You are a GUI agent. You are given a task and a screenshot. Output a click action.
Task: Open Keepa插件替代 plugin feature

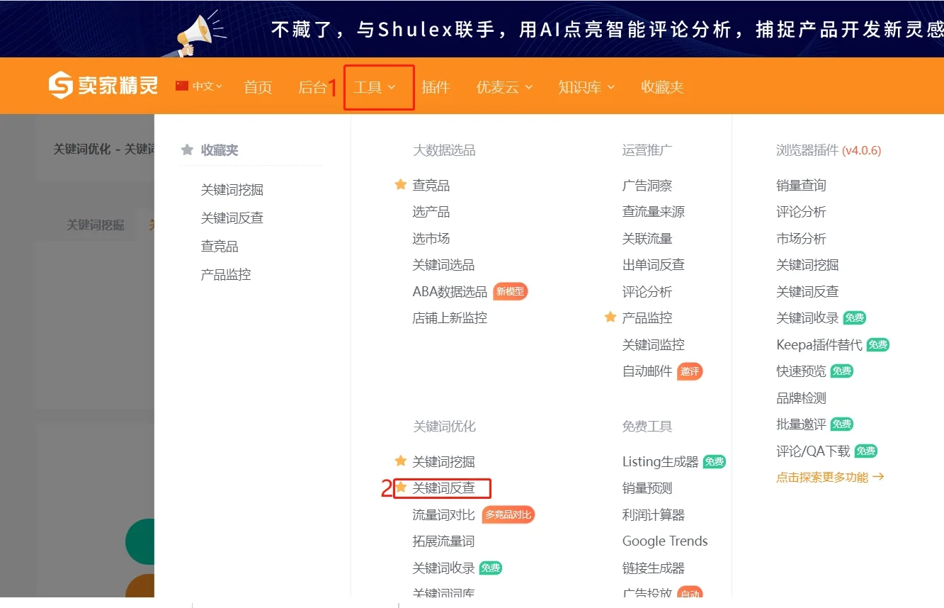[x=819, y=345]
